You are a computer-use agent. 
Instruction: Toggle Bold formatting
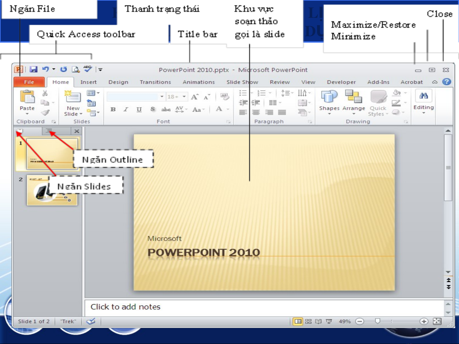113,109
